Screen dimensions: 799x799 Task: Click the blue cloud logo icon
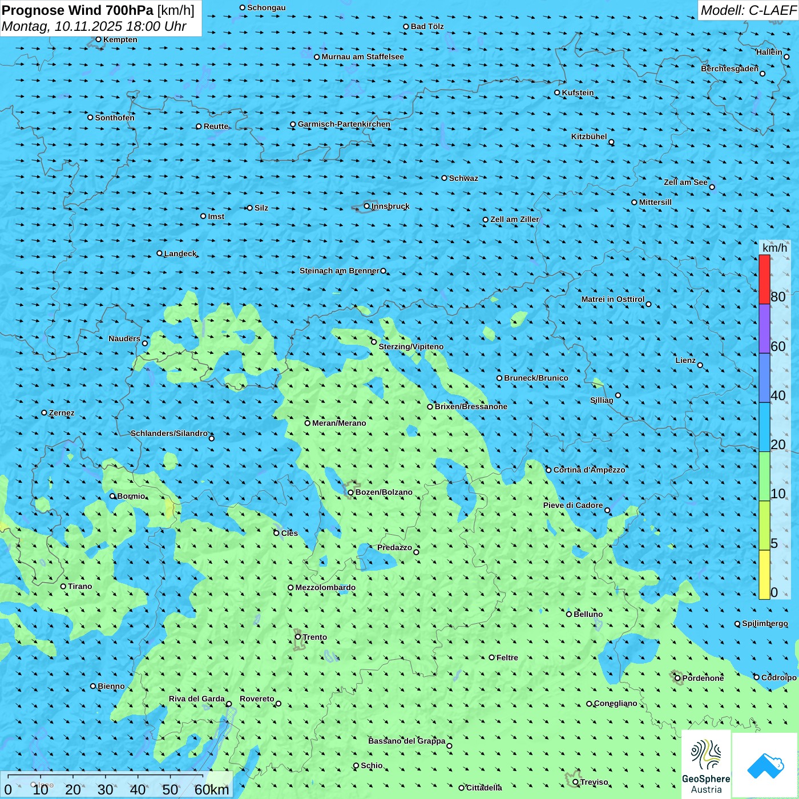(x=765, y=765)
